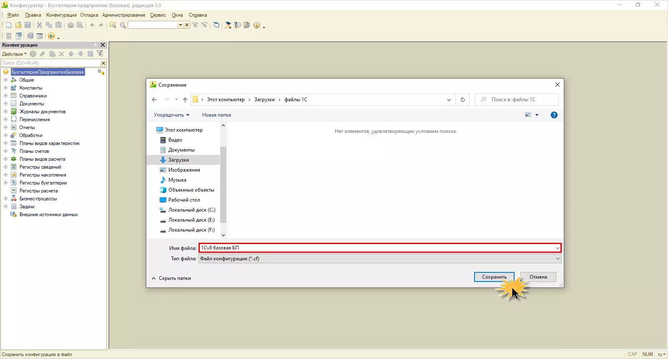Open the Действия dropdown
Screen dimensions: 668x359
pos(14,54)
